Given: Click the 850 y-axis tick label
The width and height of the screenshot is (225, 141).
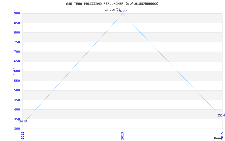Looking at the screenshot, I should click(x=17, y=23).
